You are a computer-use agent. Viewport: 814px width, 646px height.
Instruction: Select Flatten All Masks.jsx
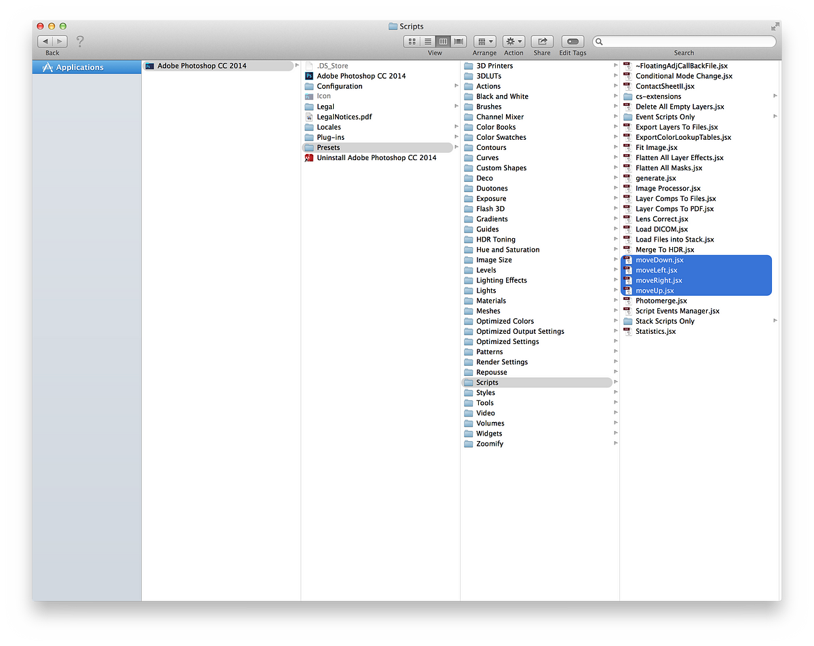coord(669,168)
